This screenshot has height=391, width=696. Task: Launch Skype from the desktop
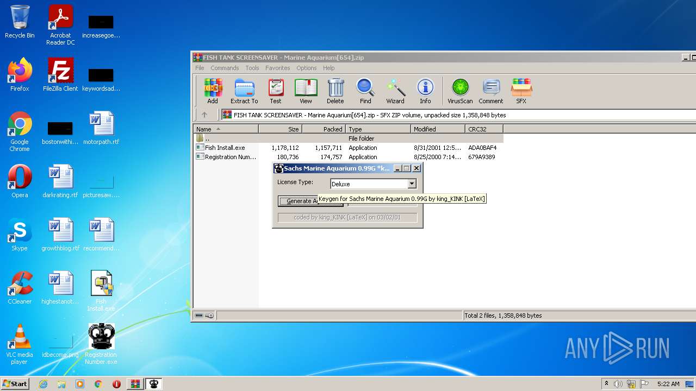pyautogui.click(x=20, y=235)
